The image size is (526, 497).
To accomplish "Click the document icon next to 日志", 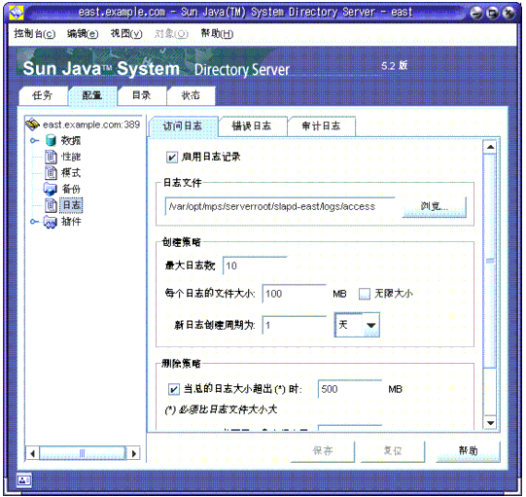I will point(51,205).
